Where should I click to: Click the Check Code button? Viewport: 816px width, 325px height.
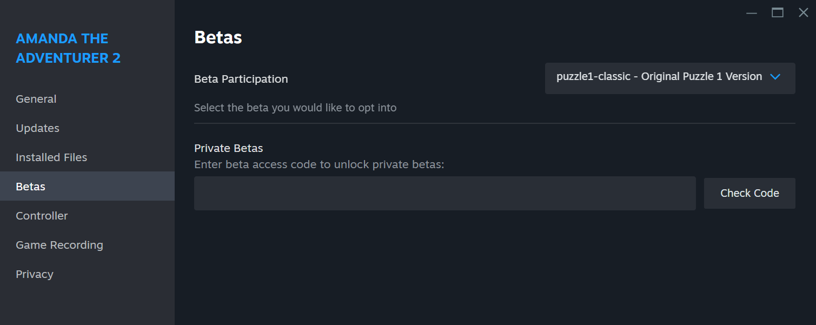pyautogui.click(x=749, y=193)
